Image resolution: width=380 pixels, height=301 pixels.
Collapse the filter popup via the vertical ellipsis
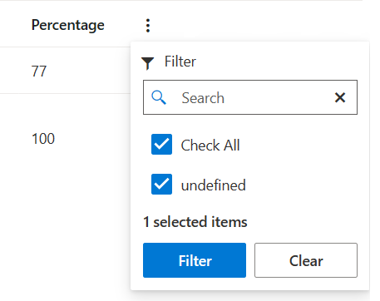[148, 26]
